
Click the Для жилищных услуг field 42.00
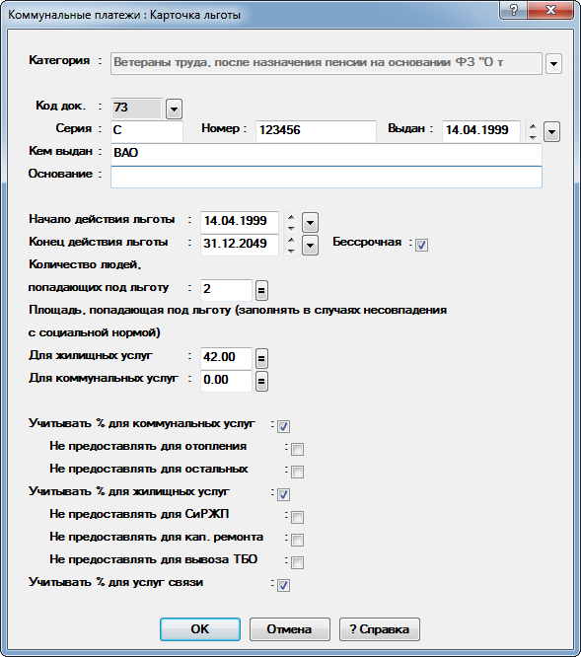point(226,358)
